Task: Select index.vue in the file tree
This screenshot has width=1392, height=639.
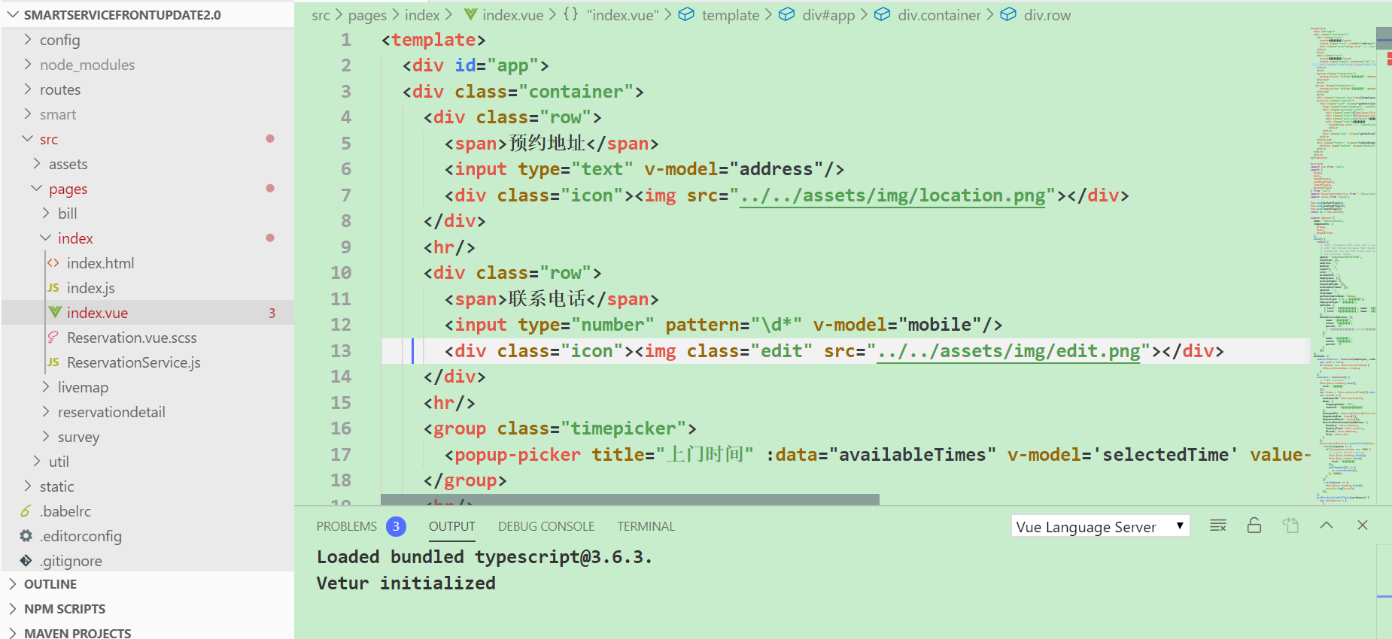Action: tap(147, 313)
